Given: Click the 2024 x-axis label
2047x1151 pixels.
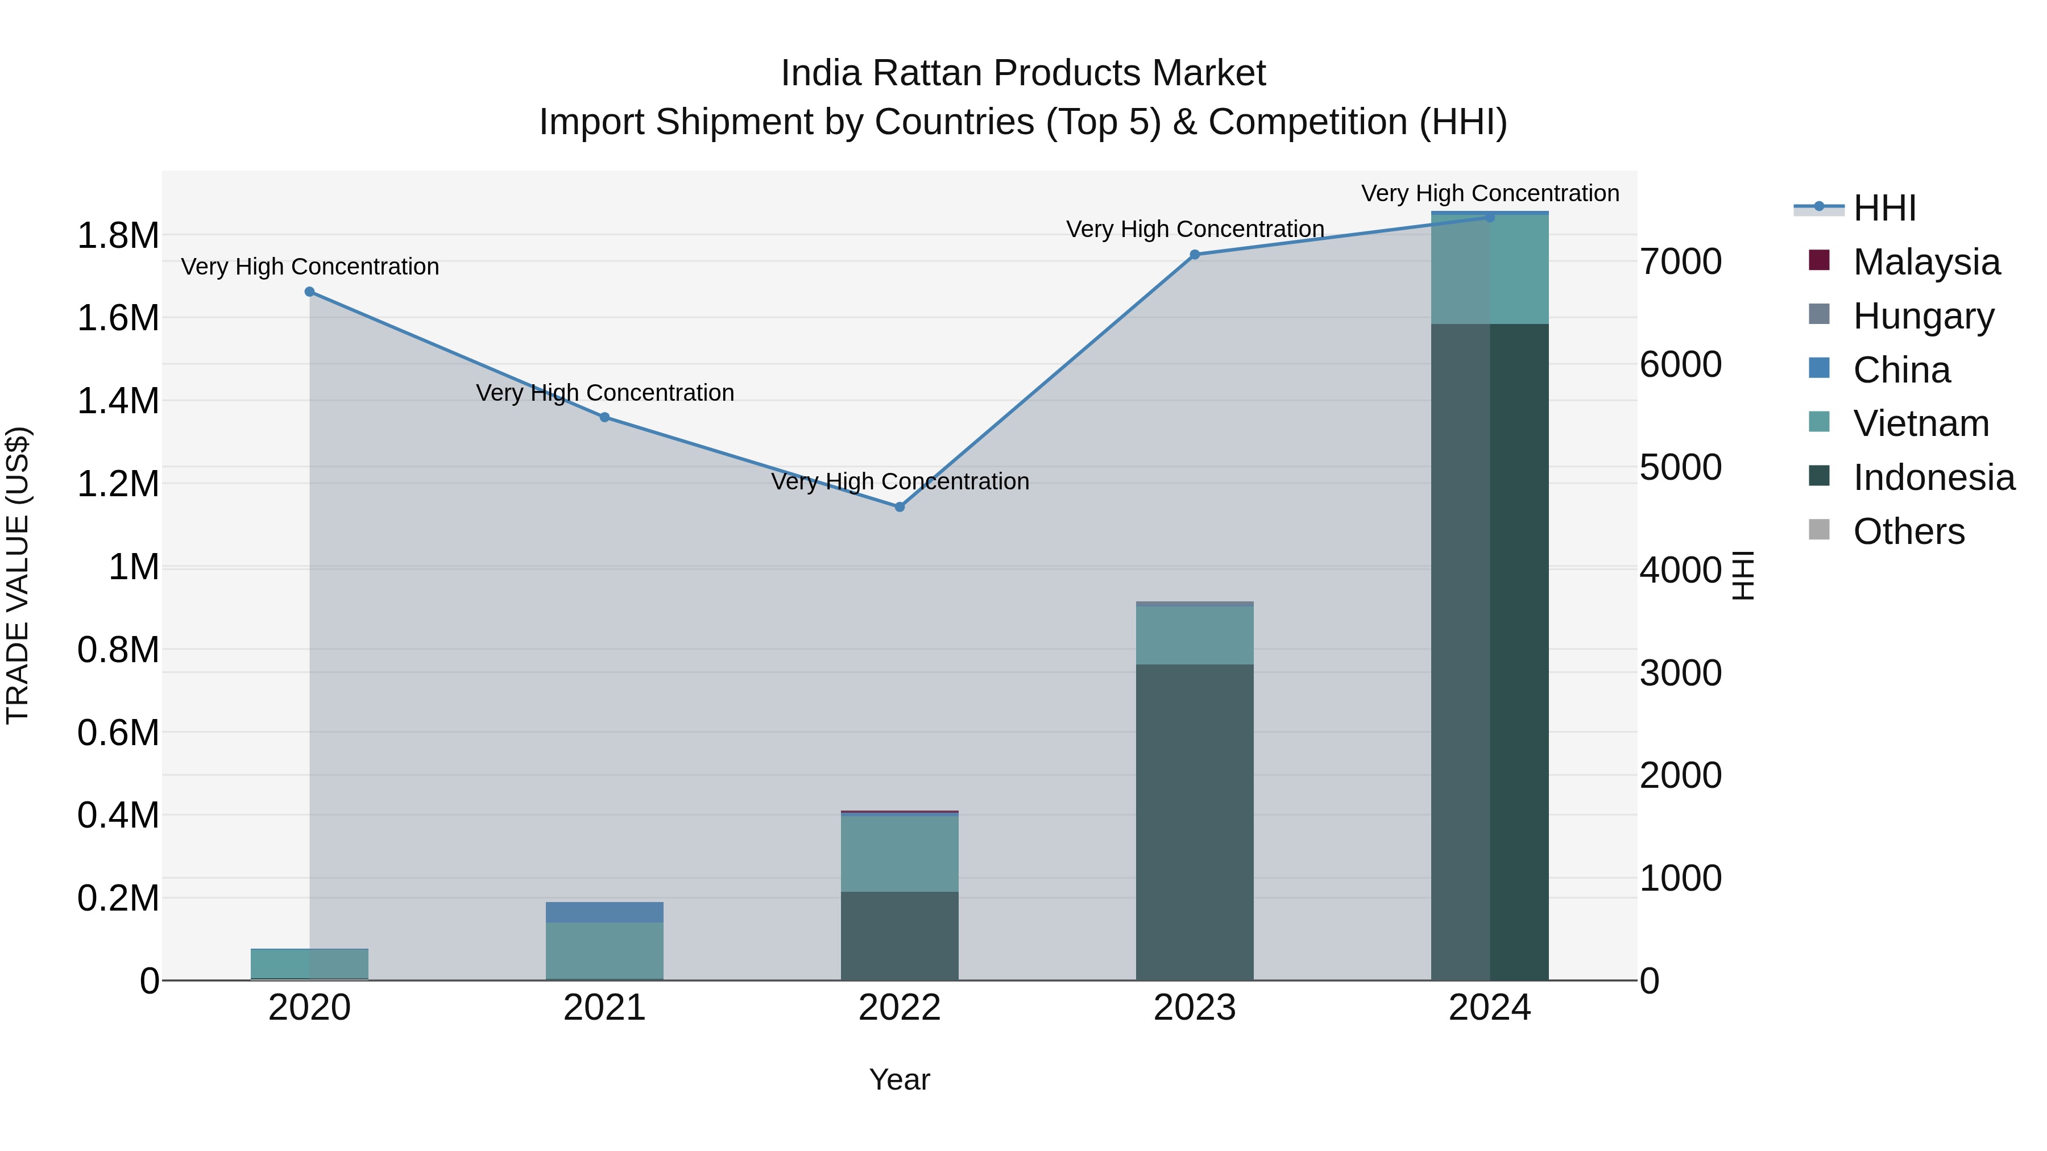Looking at the screenshot, I should point(1490,1008).
